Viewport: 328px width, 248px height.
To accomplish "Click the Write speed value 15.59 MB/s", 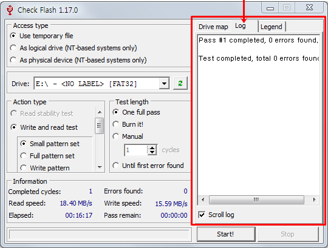I will pos(171,204).
